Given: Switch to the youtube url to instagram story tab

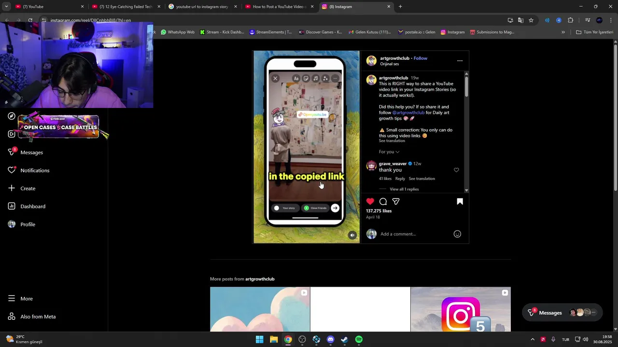Looking at the screenshot, I should coord(202,7).
